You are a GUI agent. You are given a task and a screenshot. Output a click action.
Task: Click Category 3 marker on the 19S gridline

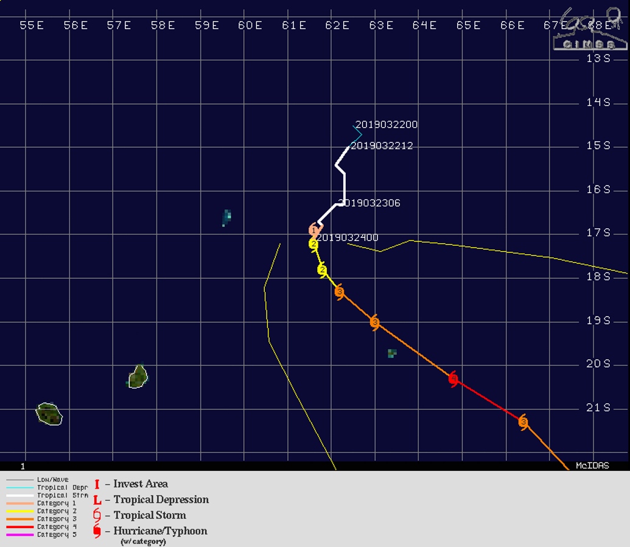click(375, 322)
